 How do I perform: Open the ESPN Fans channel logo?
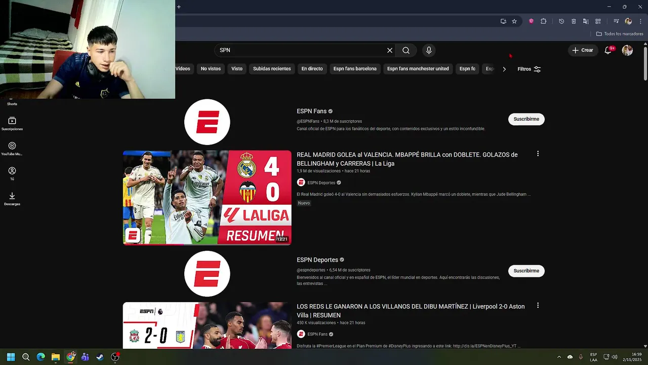coord(207,122)
